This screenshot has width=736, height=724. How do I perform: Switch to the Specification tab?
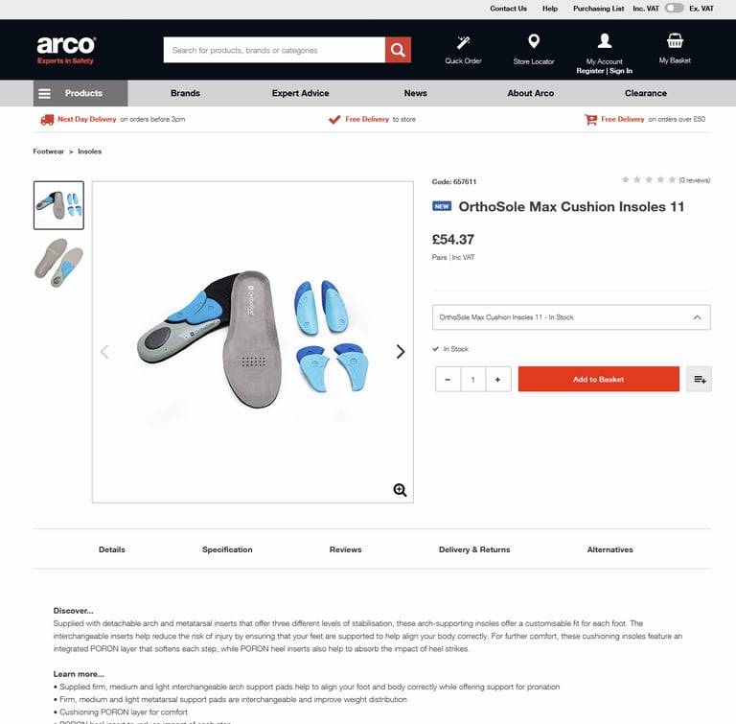pyautogui.click(x=227, y=549)
